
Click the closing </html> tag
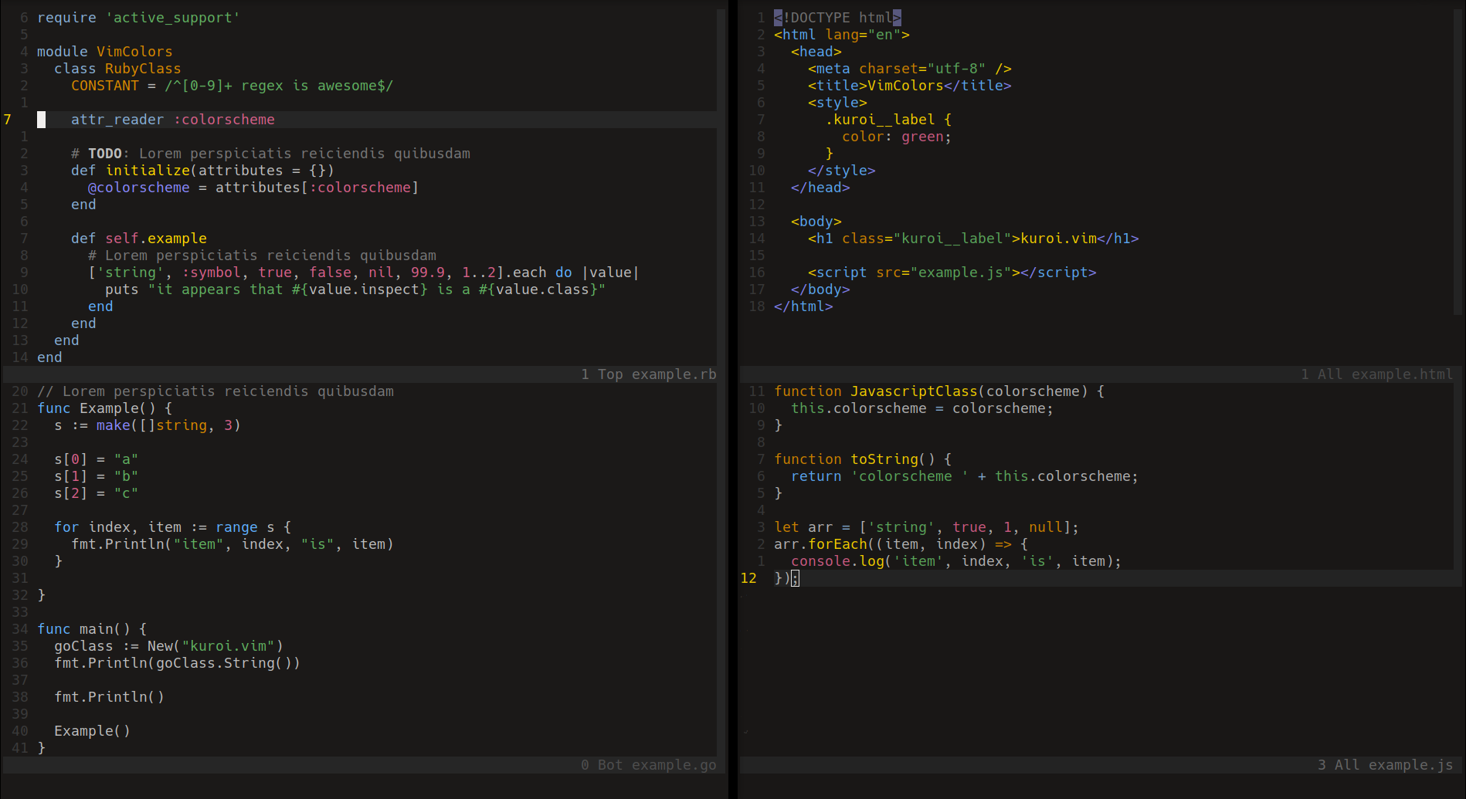(x=803, y=306)
